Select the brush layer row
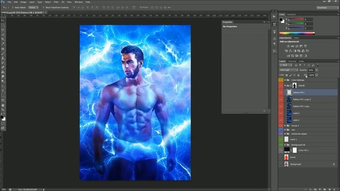Viewport: 340px width, 191px height. click(x=308, y=157)
